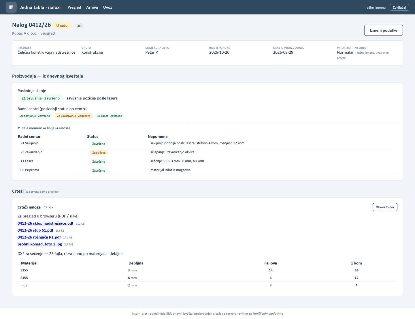The width and height of the screenshot is (415, 319).
Task: Open the Pregled menu item
Action: [x=74, y=7]
